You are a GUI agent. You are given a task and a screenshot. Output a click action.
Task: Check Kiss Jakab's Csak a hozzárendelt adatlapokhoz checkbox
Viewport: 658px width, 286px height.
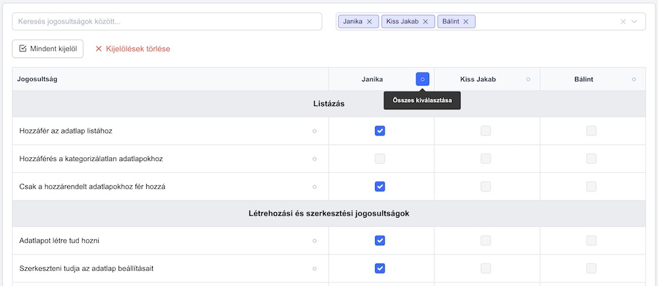tap(486, 187)
